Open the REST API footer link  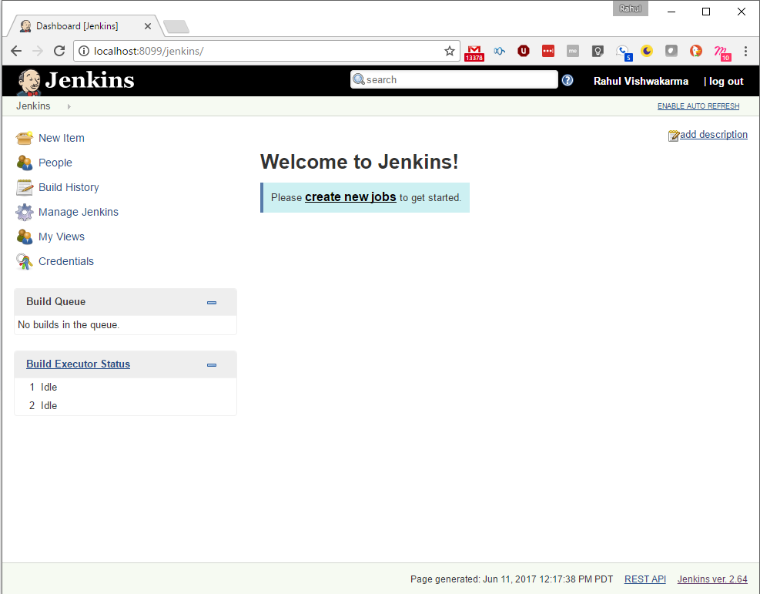coord(644,579)
